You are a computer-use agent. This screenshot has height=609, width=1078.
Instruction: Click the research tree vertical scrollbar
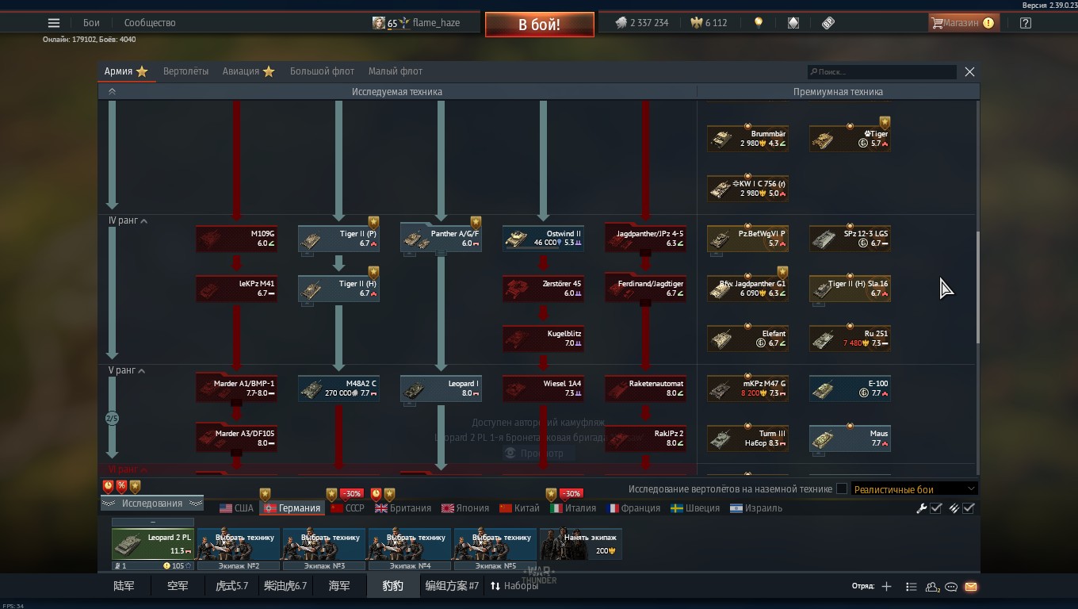click(977, 287)
